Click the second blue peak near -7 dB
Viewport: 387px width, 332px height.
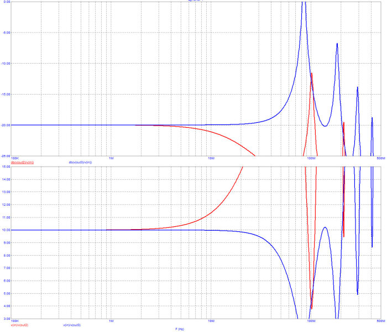337,44
